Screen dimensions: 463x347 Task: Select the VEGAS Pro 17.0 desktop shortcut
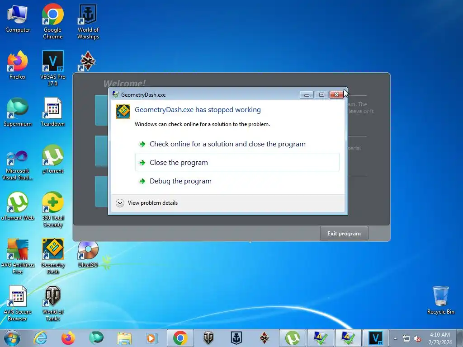[52, 68]
